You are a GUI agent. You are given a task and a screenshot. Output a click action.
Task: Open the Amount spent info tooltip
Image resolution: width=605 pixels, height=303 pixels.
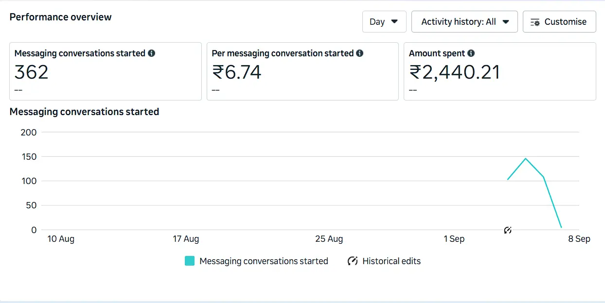coord(470,53)
